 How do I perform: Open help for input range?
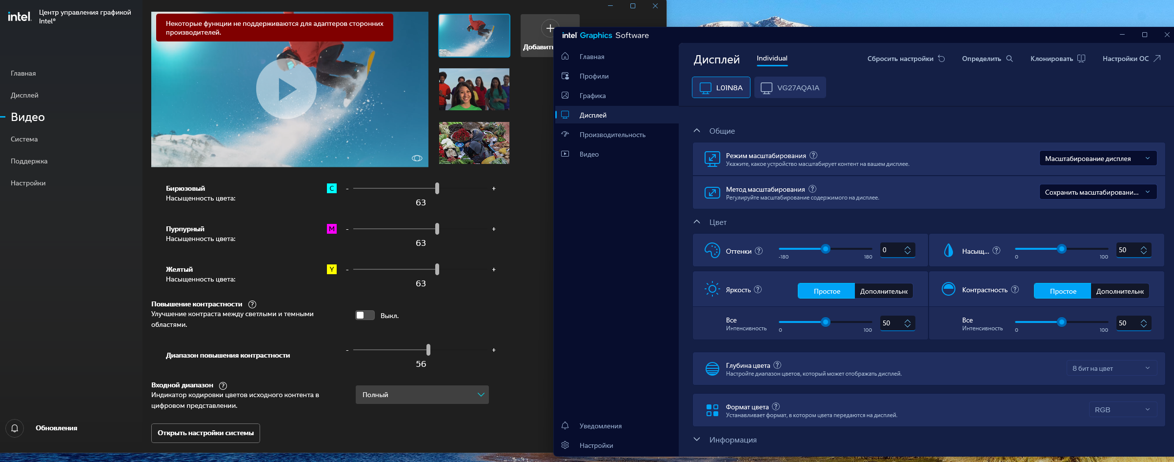tap(223, 385)
